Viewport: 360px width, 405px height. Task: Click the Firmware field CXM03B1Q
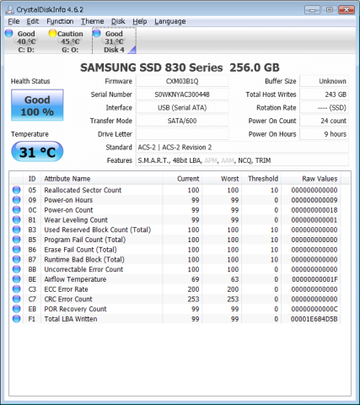coord(182,81)
